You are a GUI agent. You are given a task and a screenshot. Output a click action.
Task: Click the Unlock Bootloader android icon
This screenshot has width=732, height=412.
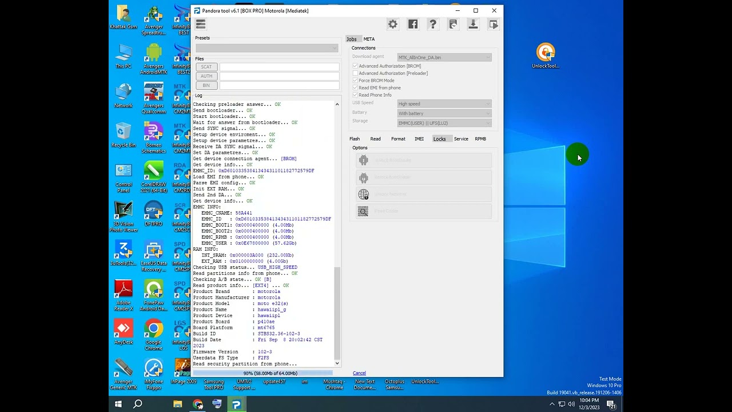(x=363, y=160)
